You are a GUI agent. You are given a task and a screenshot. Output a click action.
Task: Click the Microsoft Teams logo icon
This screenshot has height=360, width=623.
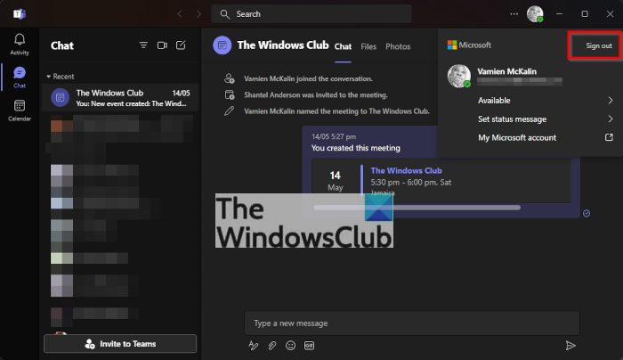click(19, 14)
